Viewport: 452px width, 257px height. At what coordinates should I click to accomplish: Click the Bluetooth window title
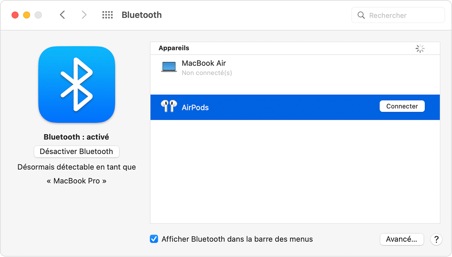tap(142, 15)
